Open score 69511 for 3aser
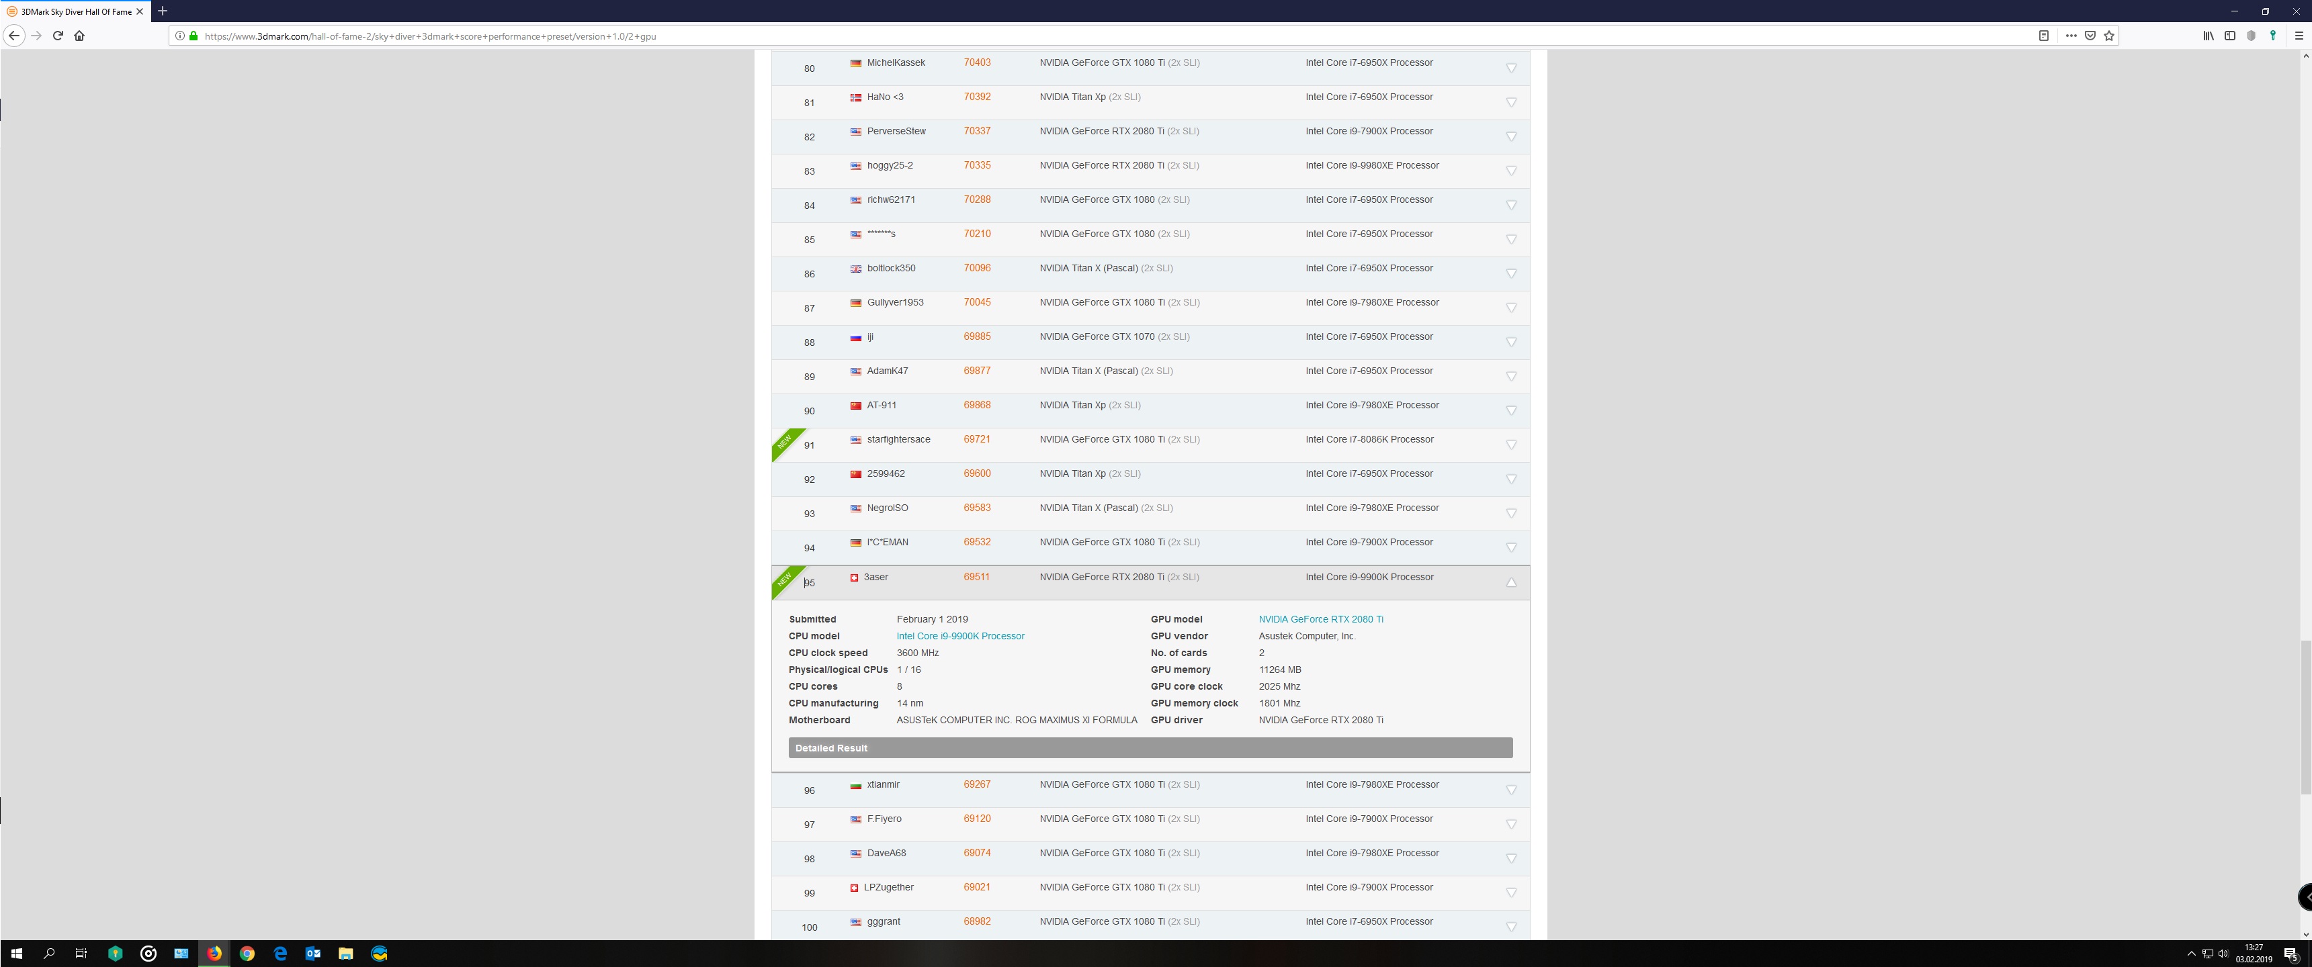 click(976, 577)
